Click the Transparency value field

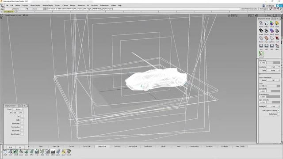(x=262, y=97)
